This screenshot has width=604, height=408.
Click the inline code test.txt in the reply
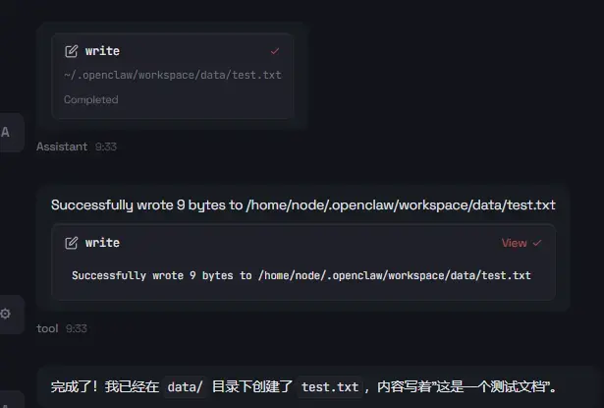(x=329, y=387)
